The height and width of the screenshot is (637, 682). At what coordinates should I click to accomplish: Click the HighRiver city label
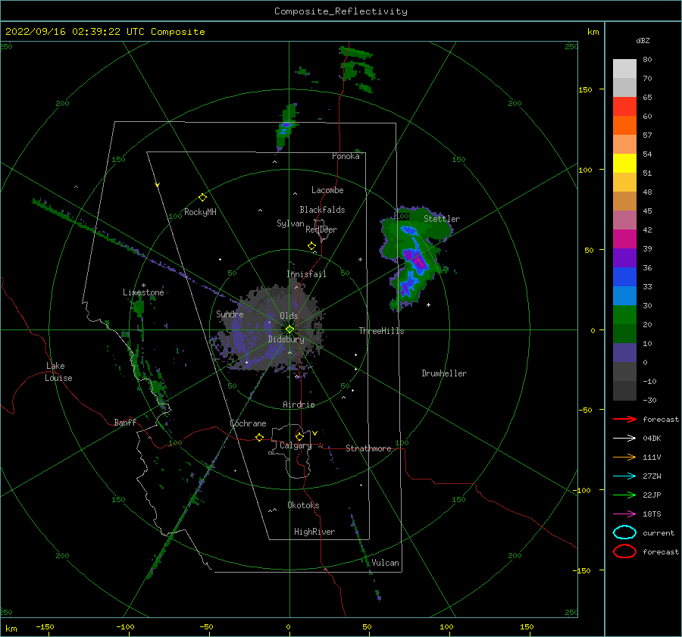tap(314, 532)
